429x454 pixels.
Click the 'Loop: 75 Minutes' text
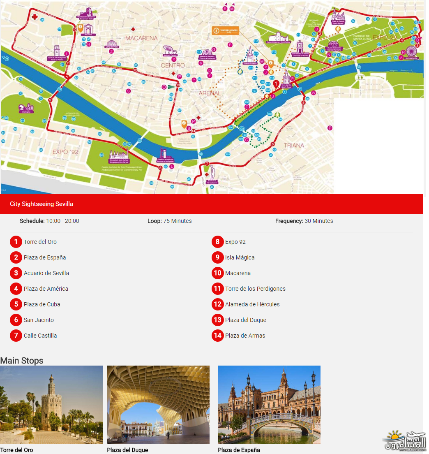170,221
